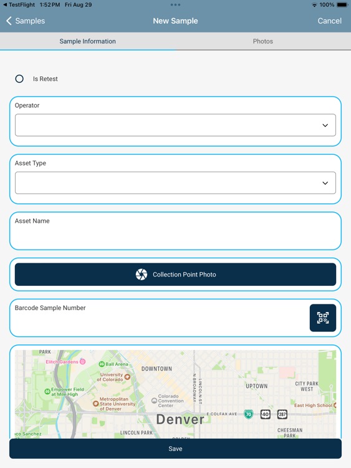Tap the three-dot multitasking indicator
351x468 pixels.
pos(175,5)
